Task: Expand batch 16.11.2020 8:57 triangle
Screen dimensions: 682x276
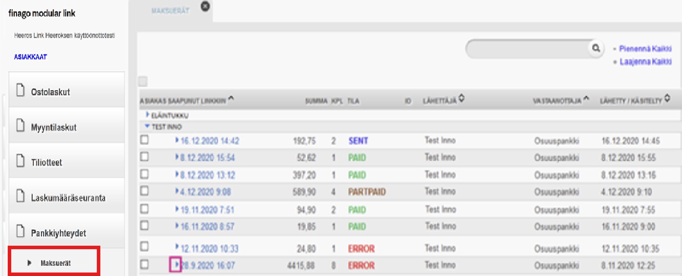Action: click(177, 226)
